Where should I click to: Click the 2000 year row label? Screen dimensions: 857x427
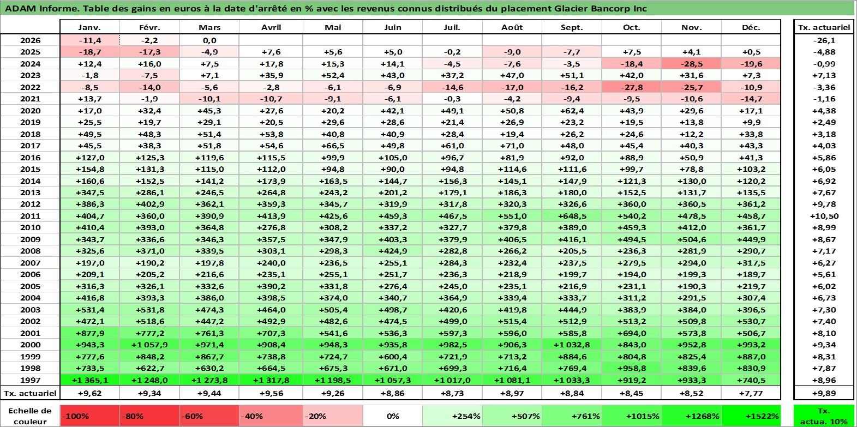30,345
